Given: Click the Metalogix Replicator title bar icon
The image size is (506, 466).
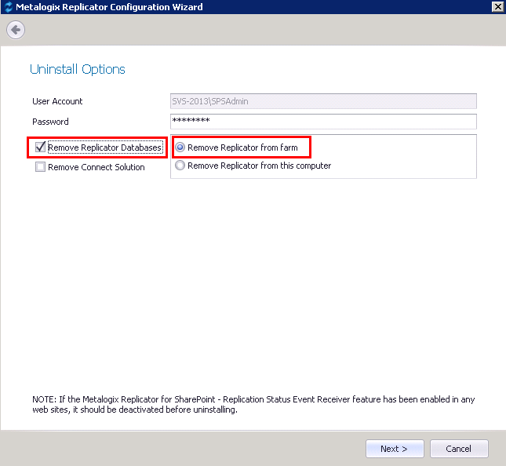Looking at the screenshot, I should point(8,7).
